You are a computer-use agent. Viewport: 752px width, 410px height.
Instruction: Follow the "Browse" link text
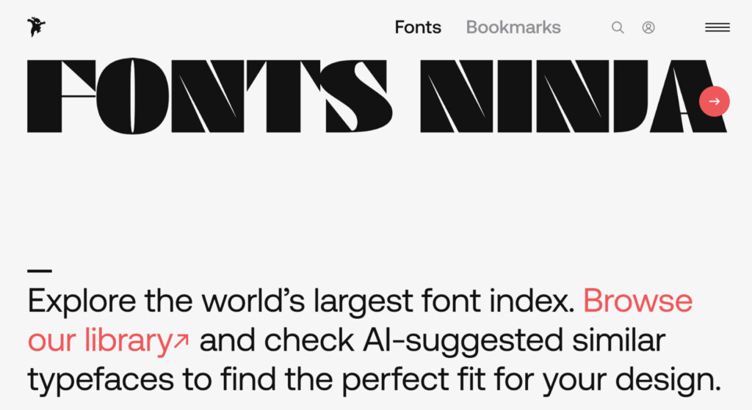coord(637,301)
